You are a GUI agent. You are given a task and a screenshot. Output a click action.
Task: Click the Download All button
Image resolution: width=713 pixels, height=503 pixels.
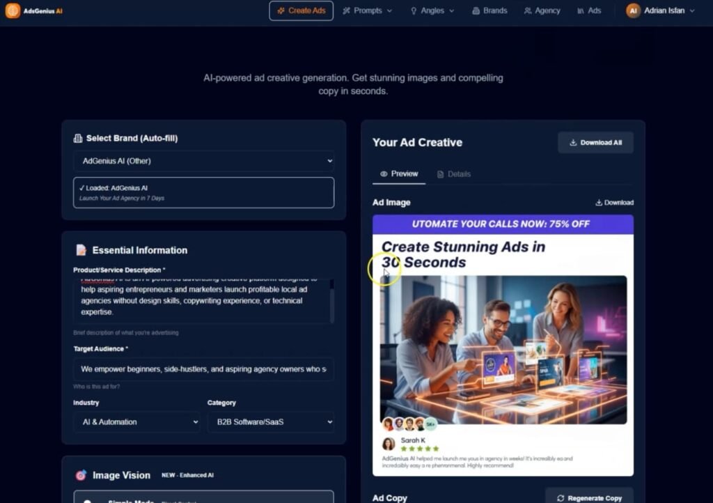tap(595, 142)
